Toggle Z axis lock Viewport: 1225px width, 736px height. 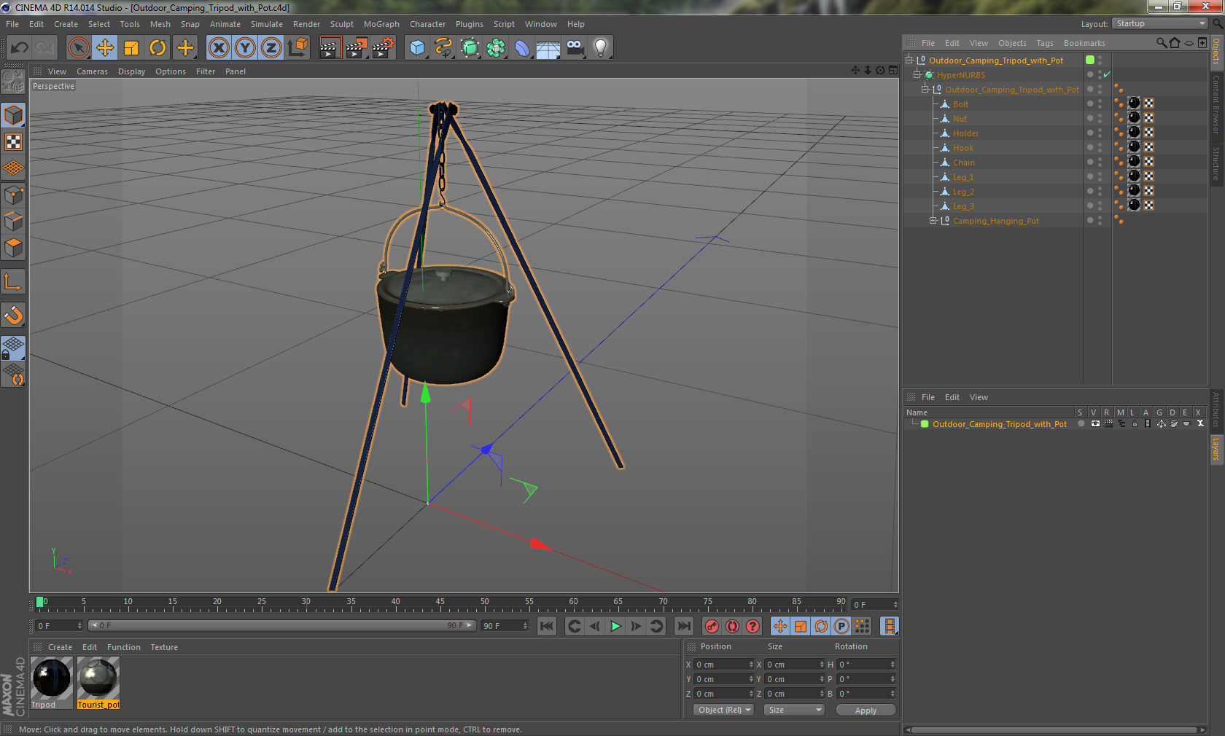[271, 48]
